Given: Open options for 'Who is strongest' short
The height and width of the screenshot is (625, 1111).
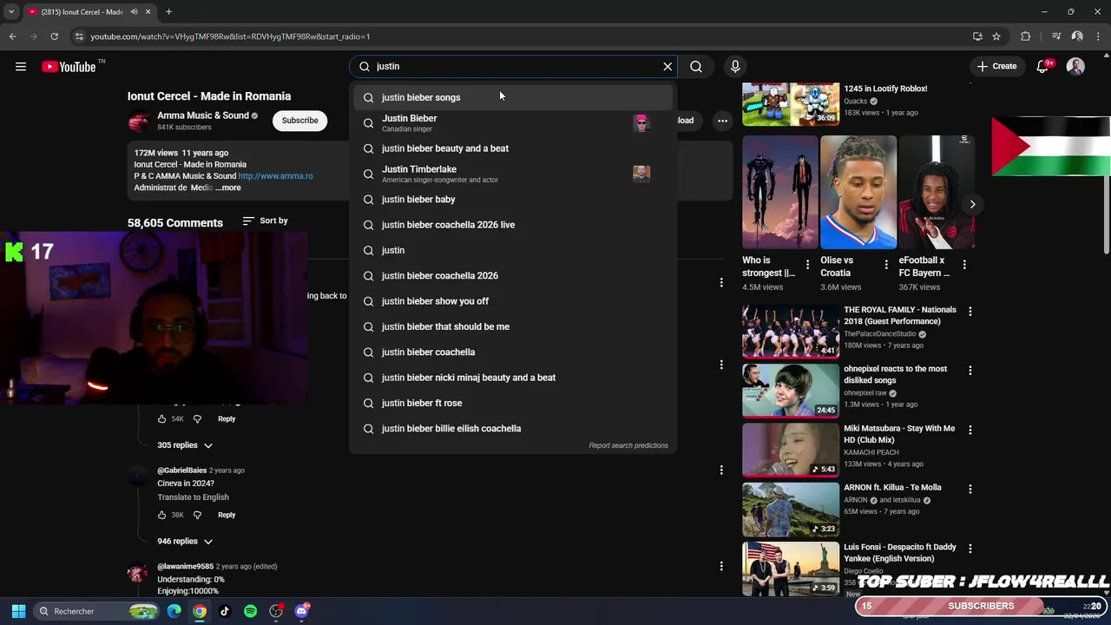Looking at the screenshot, I should coord(807,265).
